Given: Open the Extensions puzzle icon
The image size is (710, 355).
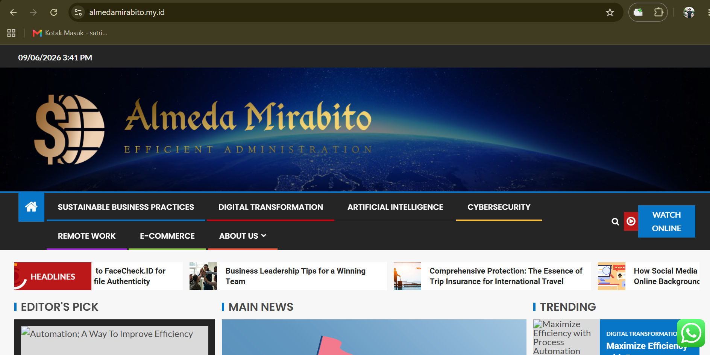Looking at the screenshot, I should click(658, 12).
